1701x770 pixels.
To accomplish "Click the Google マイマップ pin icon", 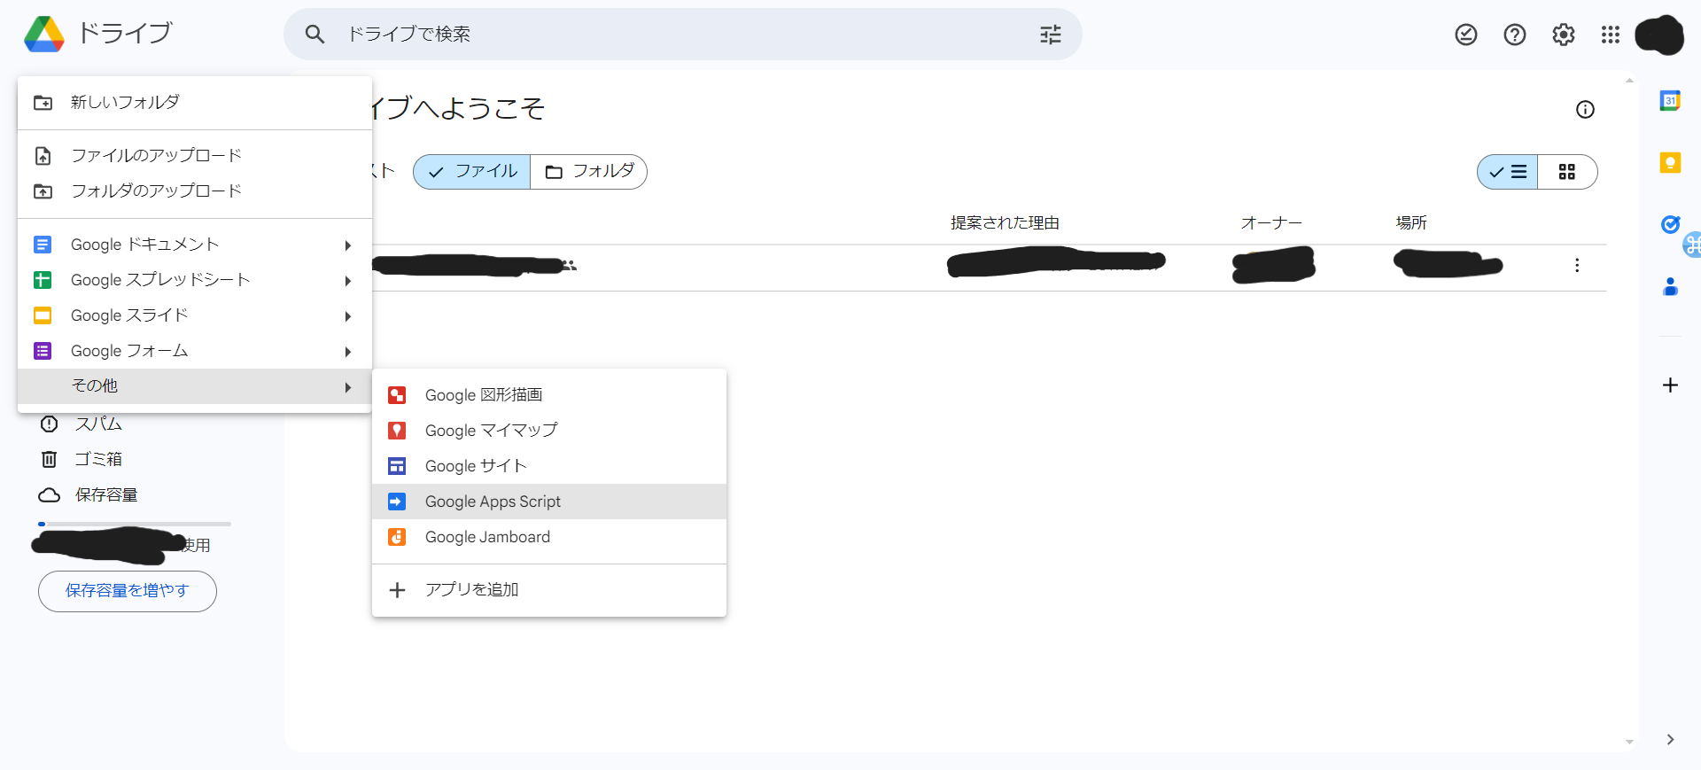I will tap(397, 431).
